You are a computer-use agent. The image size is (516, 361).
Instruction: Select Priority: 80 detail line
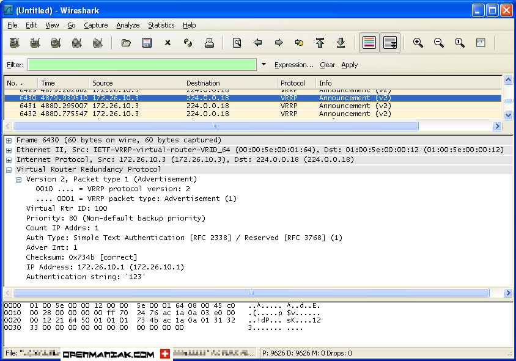pos(116,218)
